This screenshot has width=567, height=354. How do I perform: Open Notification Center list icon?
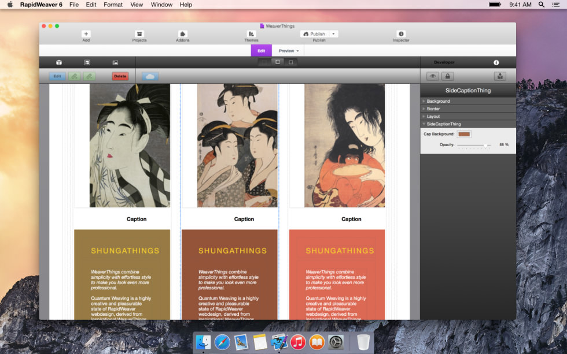point(556,4)
